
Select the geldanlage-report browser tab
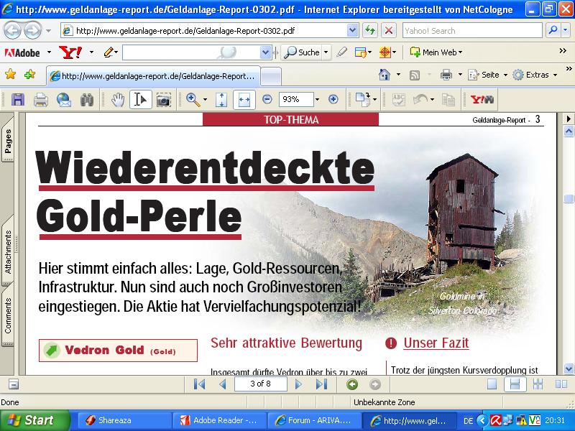(153, 76)
